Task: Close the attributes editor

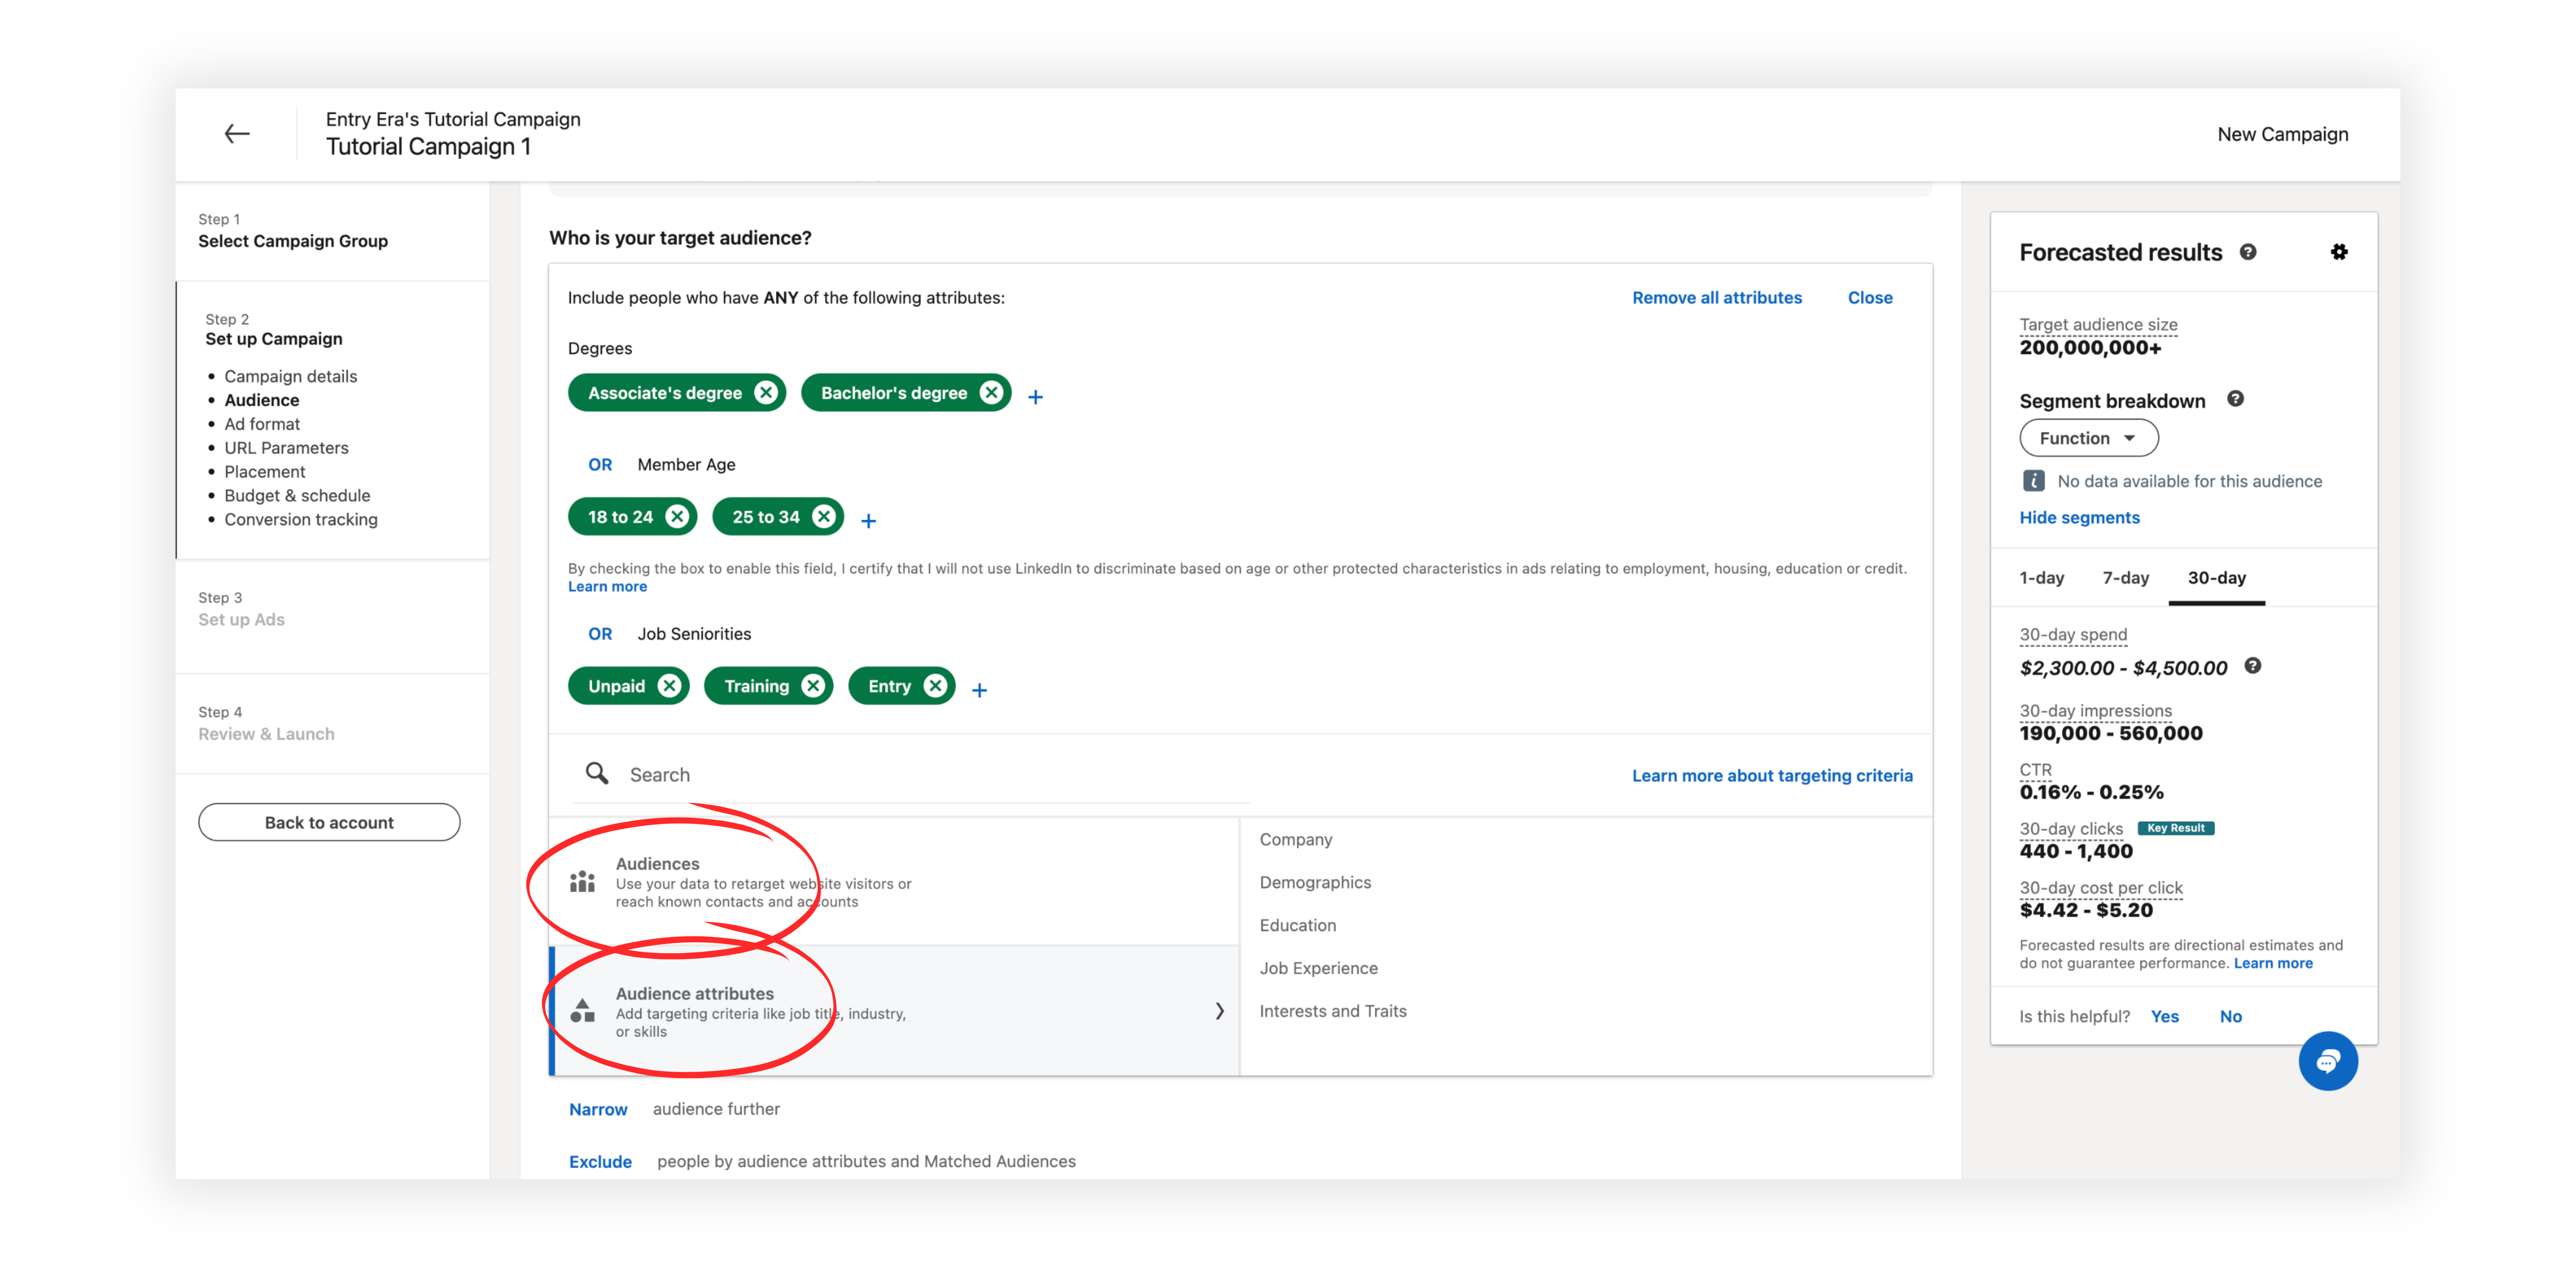Action: point(1870,297)
